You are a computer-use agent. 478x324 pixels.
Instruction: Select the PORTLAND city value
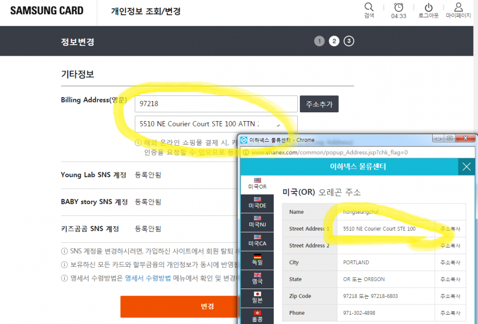(356, 262)
